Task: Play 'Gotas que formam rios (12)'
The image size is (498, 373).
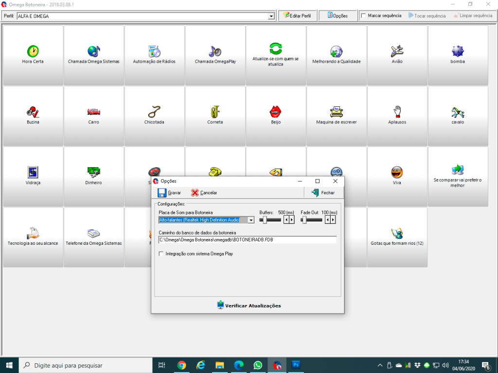Action: pos(397,237)
